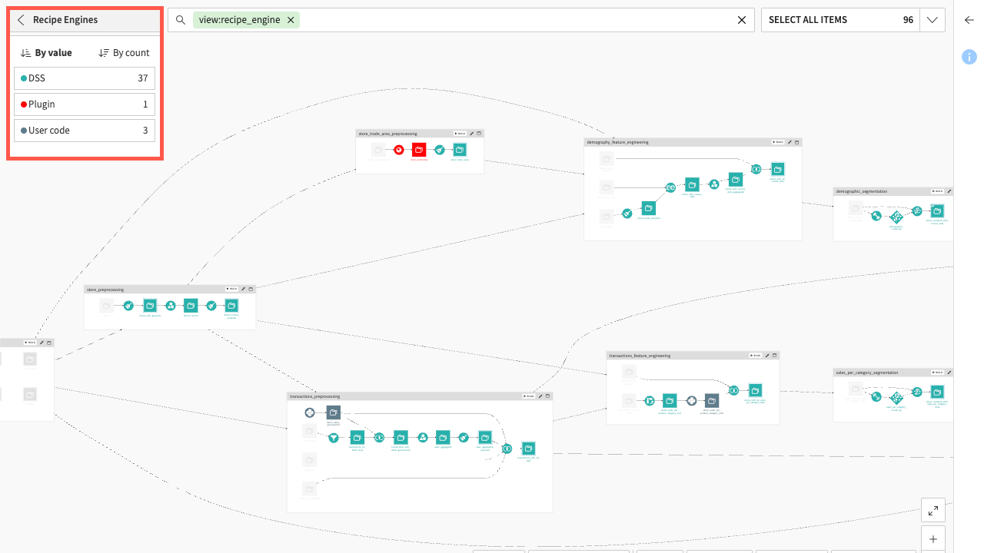Build the sales_per_category_segmentation zone
The width and height of the screenshot is (984, 553).
point(936,373)
